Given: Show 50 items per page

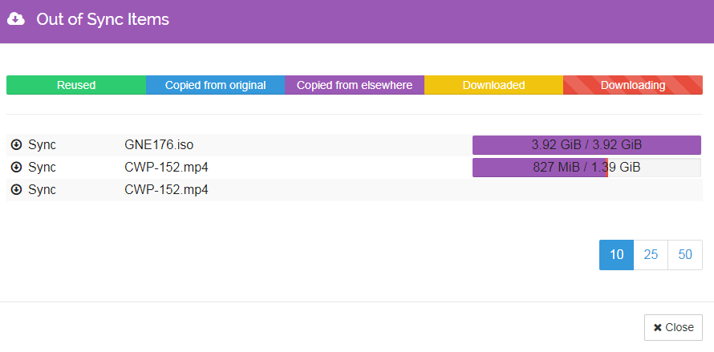Looking at the screenshot, I should coord(685,255).
